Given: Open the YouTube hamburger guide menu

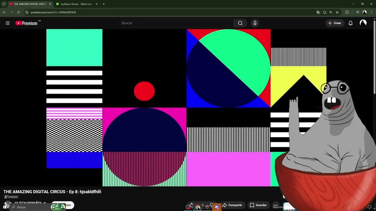Looking at the screenshot, I should (8, 23).
